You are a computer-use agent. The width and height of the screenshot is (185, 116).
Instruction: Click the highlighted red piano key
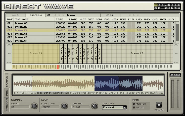[58, 67]
